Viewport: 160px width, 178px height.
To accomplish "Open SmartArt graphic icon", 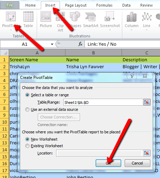I will pyautogui.click(x=91, y=17).
